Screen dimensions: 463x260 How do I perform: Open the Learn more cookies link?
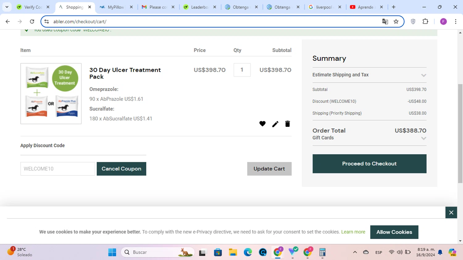353,232
